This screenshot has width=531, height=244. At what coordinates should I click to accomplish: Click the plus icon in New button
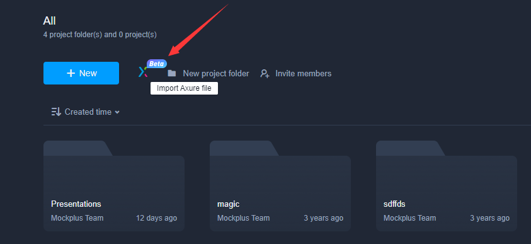[71, 73]
